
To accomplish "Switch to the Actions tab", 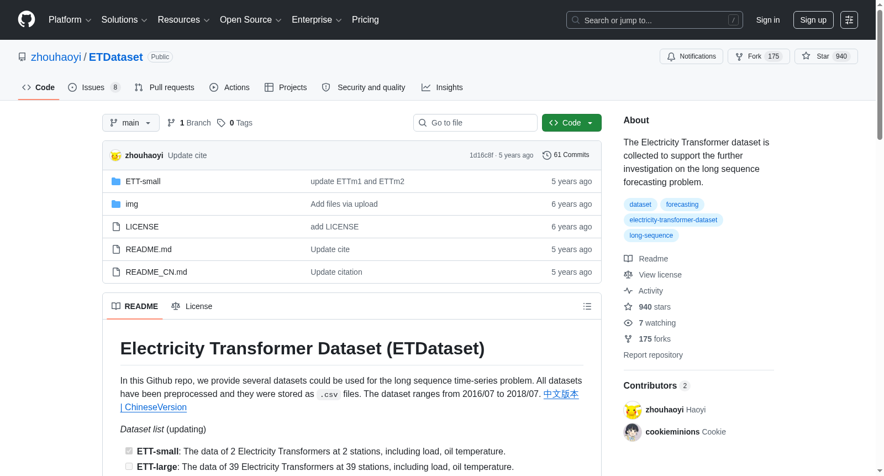I will click(229, 87).
